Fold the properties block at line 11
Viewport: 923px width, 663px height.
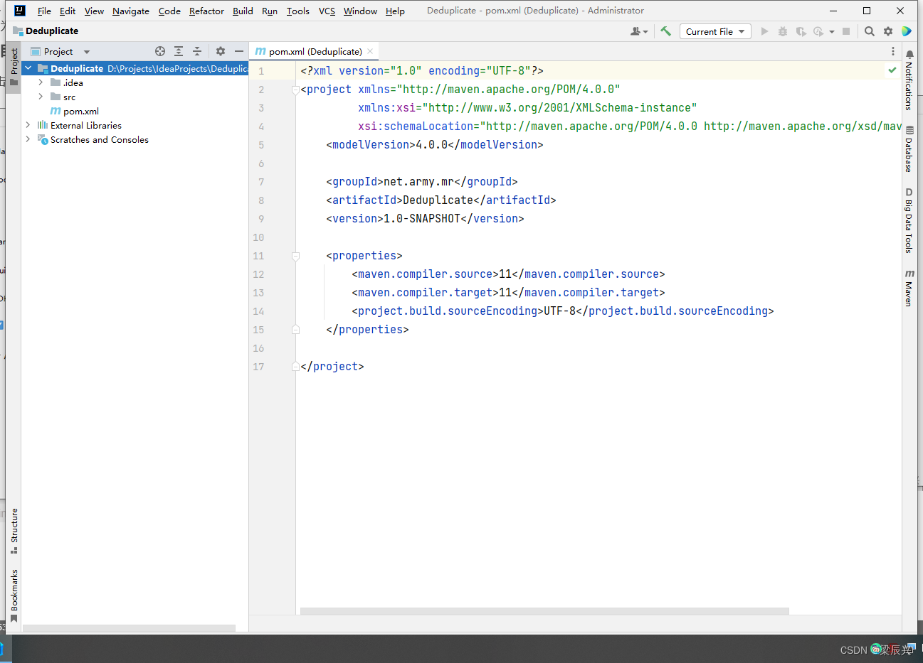click(x=295, y=256)
